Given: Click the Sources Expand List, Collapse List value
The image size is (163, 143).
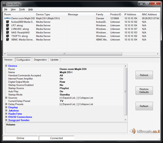Looking at the screenshot, I should point(76,98).
